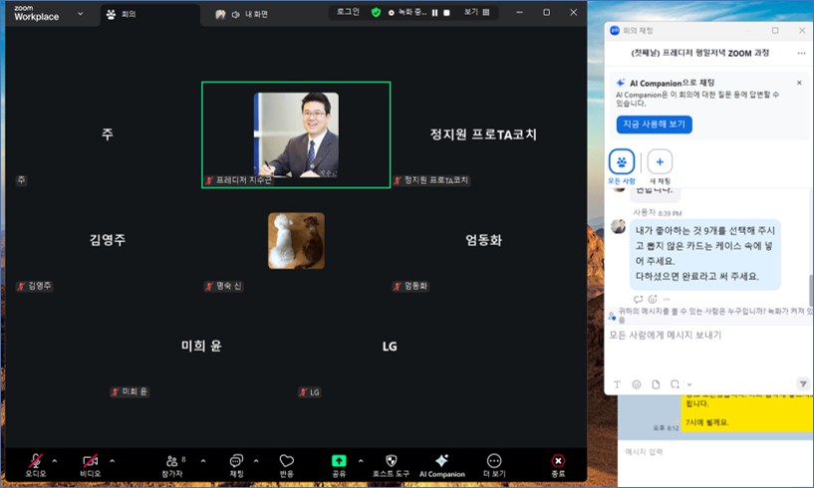Open AI Companion from the meeting toolbar
Viewport: 814px width, 488px height.
pos(441,461)
